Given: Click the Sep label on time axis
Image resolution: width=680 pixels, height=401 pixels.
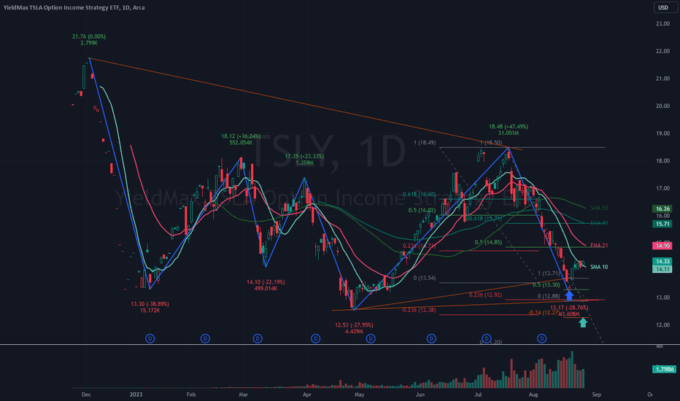Looking at the screenshot, I should [x=597, y=394].
